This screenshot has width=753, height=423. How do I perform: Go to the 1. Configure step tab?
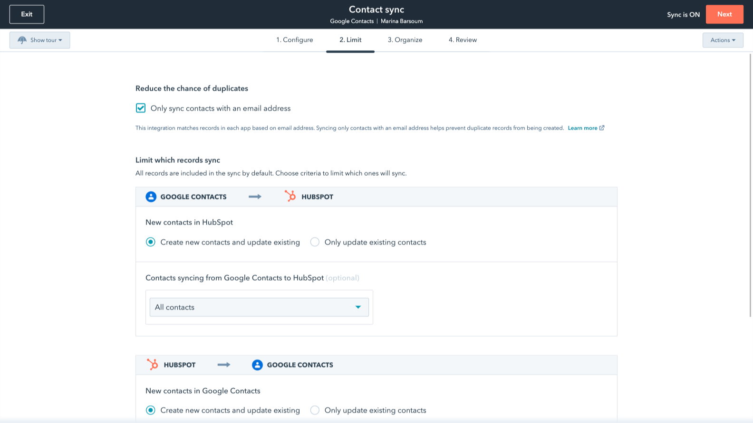point(294,40)
